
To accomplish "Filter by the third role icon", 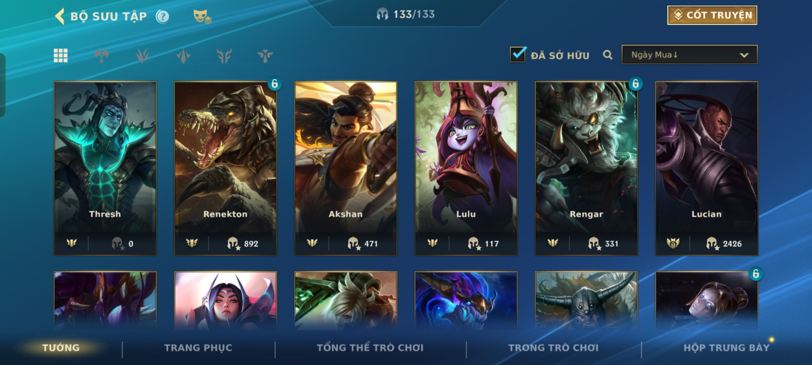I will tap(183, 56).
